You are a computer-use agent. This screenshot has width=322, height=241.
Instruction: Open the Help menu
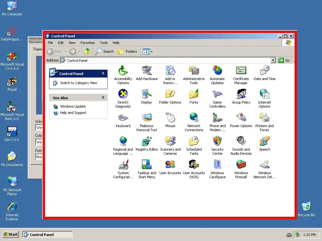click(116, 43)
